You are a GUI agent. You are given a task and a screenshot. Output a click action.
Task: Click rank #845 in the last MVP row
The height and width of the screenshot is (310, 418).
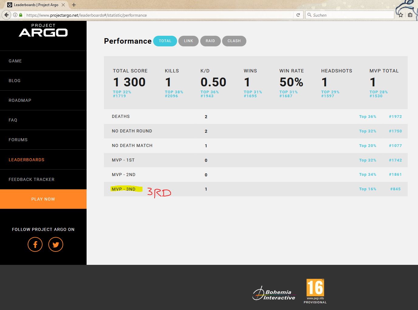(396, 189)
